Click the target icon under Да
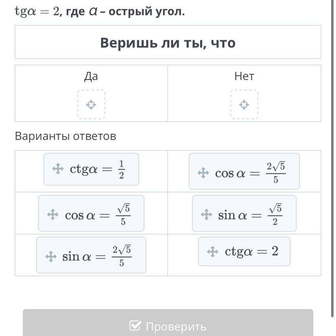The width and height of the screenshot is (336, 336). pyautogui.click(x=91, y=105)
